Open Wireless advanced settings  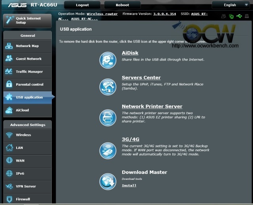click(x=27, y=135)
